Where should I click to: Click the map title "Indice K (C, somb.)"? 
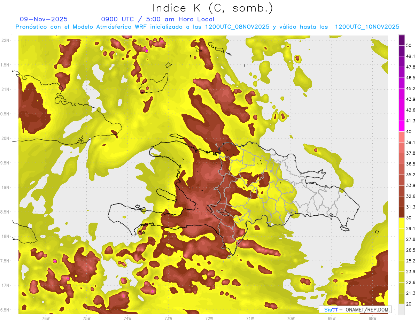(x=213, y=8)
